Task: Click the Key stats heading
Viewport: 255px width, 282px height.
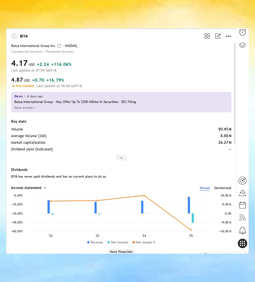Action: pos(19,121)
